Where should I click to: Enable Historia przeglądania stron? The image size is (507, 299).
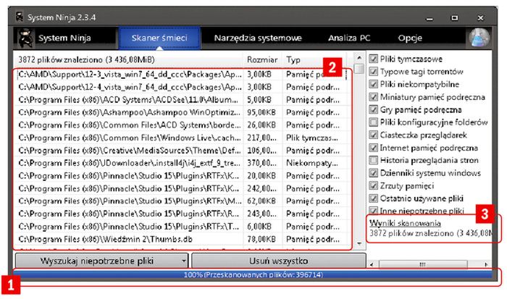pyautogui.click(x=374, y=160)
